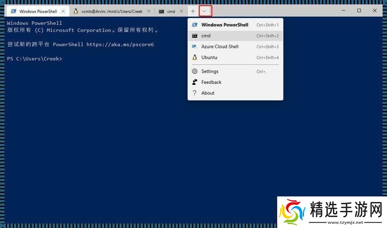Click the cmd icon in the dropdown menu

pyautogui.click(x=195, y=36)
